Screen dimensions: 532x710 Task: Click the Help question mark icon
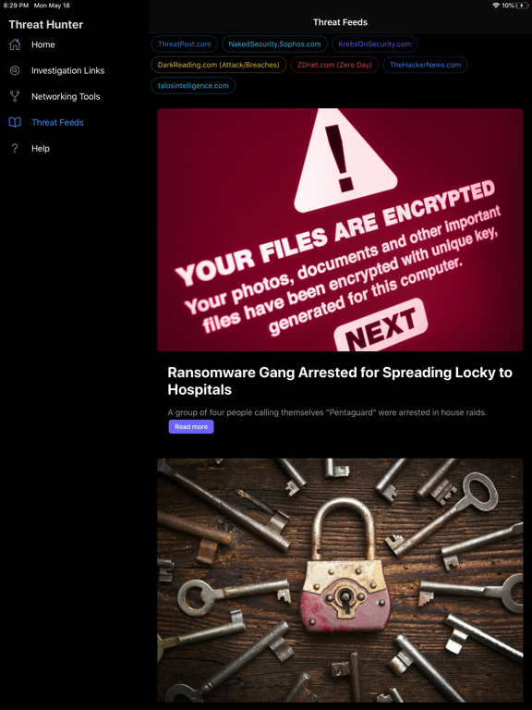(15, 148)
